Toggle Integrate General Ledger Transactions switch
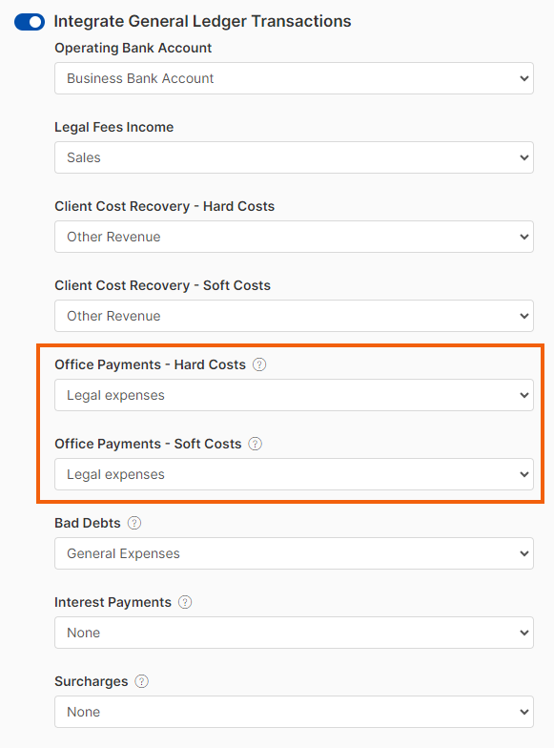Screen dimensions: 554x748 [30, 22]
